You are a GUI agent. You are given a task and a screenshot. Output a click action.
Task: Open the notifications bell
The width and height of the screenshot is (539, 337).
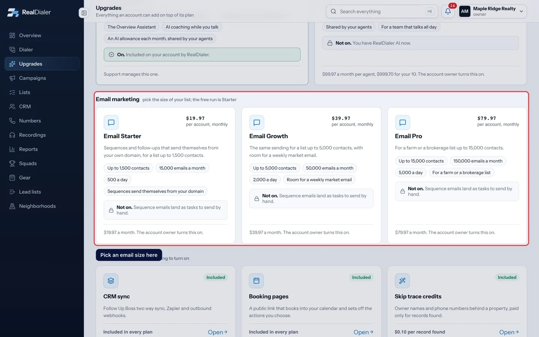coord(448,11)
